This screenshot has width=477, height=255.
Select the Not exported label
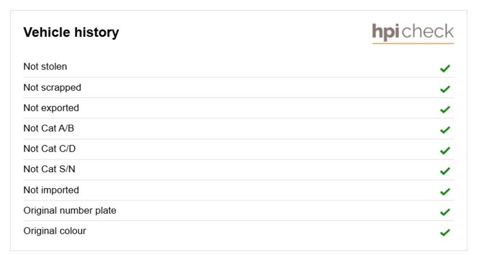click(x=51, y=108)
